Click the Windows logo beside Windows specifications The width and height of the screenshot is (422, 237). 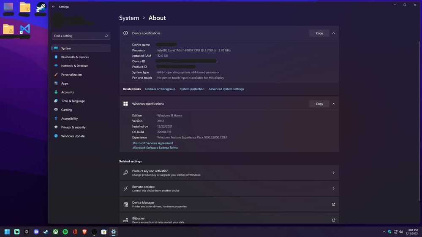pos(125,104)
